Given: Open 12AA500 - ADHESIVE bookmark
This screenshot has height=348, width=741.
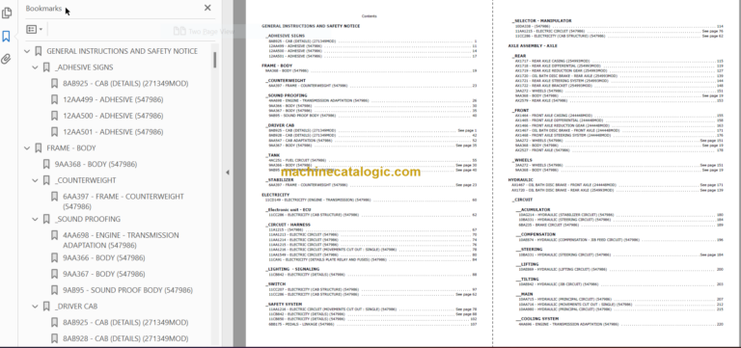Looking at the screenshot, I should [x=113, y=116].
